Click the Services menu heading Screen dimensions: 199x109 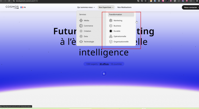(x=83, y=14)
